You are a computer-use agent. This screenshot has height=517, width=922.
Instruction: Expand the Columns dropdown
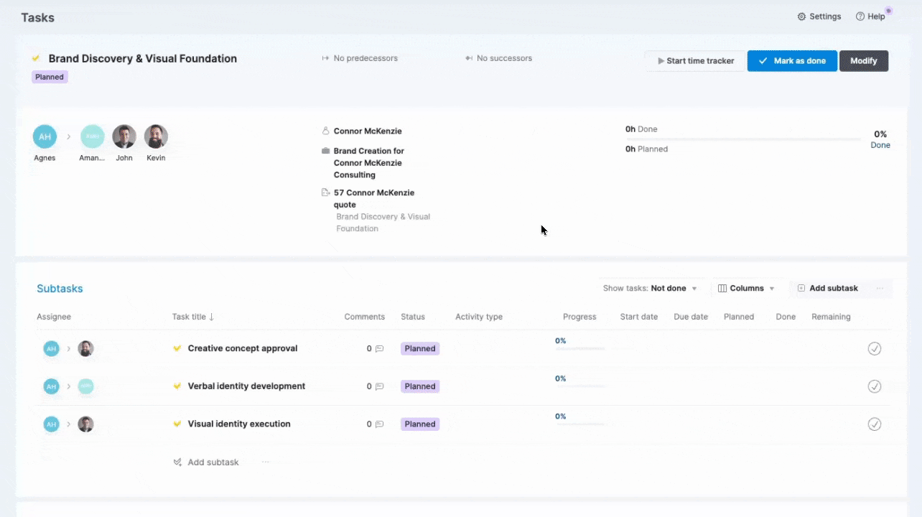pyautogui.click(x=746, y=289)
